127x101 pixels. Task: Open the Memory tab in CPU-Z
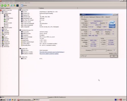[98, 17]
